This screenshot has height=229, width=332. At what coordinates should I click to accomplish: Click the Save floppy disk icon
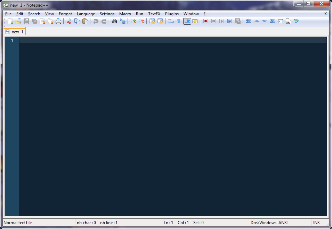tap(26, 21)
